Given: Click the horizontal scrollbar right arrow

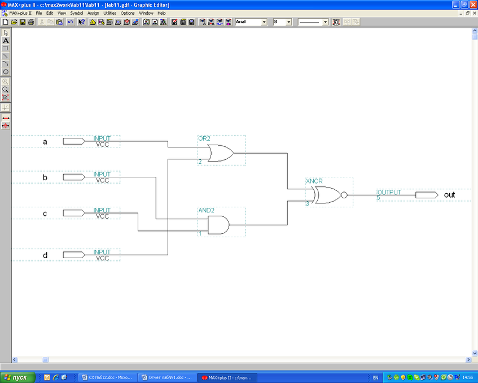Looking at the screenshot, I should pos(468,360).
